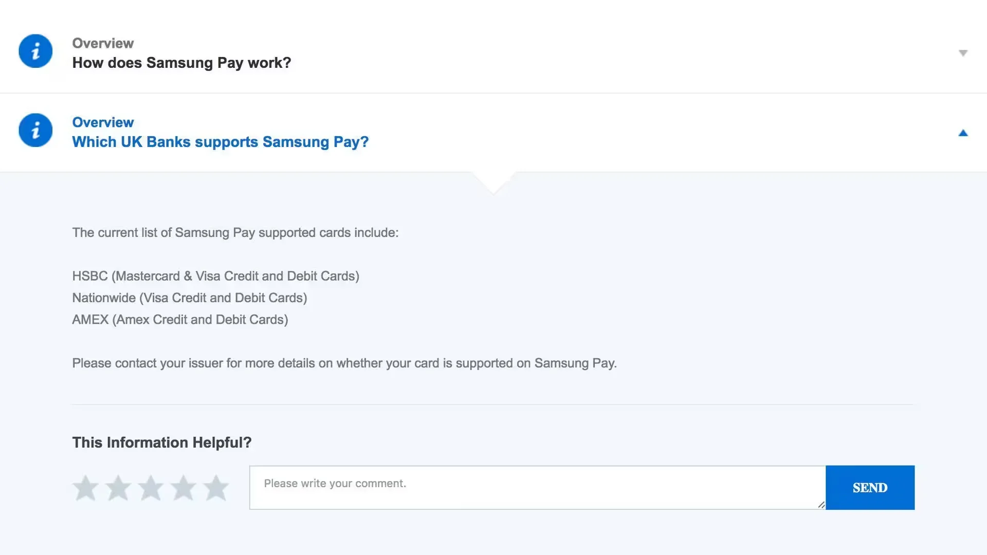Click the AMEX cards line
987x555 pixels.
[180, 320]
